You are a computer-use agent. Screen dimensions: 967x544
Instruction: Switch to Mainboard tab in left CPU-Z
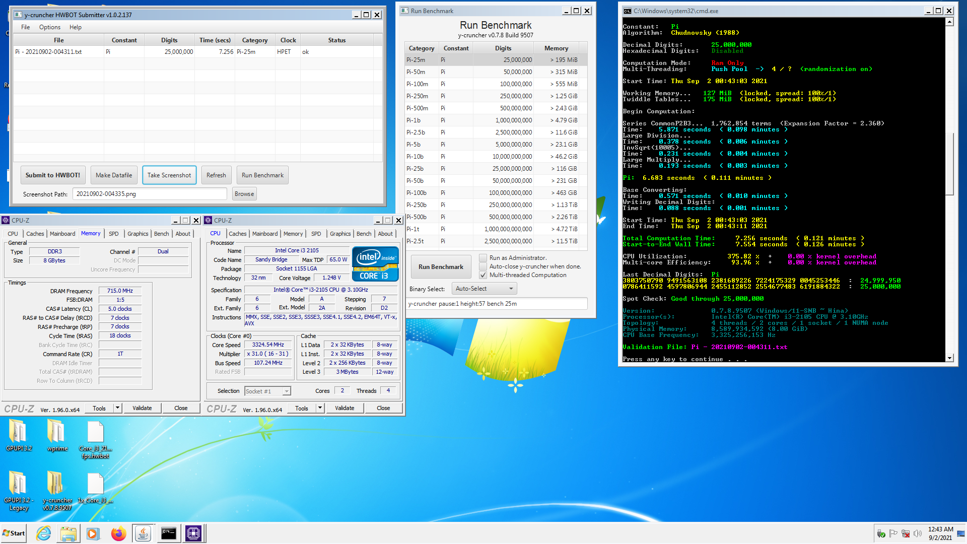pyautogui.click(x=62, y=234)
